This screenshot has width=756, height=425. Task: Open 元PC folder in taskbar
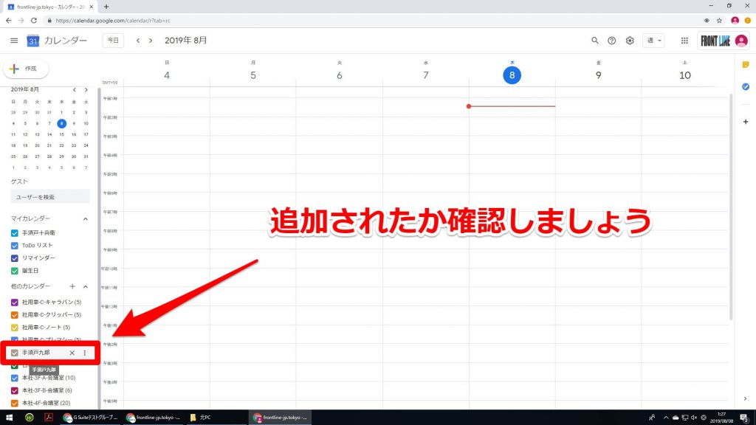click(201, 418)
